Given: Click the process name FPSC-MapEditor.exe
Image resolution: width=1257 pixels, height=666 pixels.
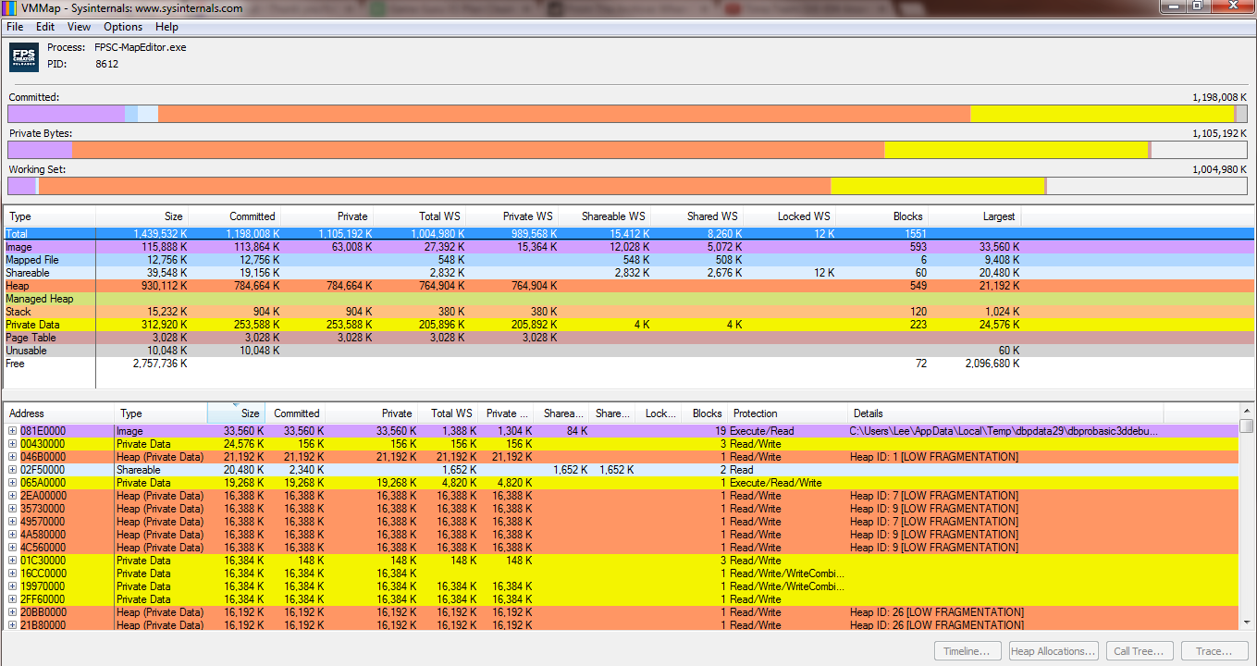Looking at the screenshot, I should click(x=140, y=47).
